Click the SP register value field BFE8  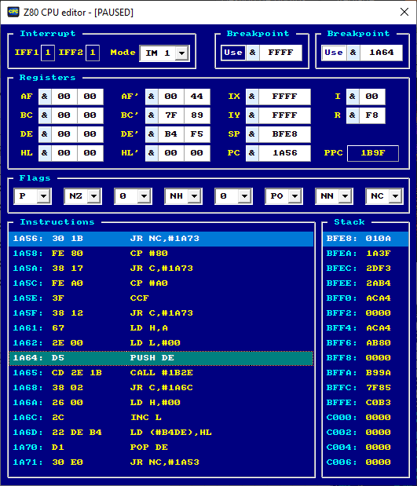[x=284, y=134]
